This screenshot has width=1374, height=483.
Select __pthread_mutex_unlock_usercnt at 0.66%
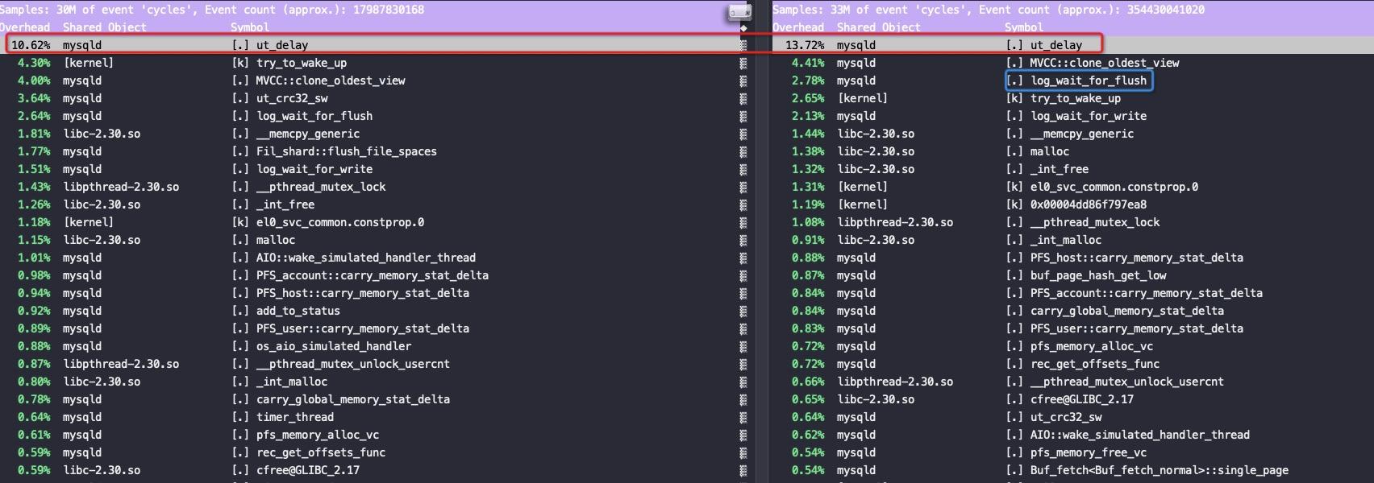(1127, 382)
